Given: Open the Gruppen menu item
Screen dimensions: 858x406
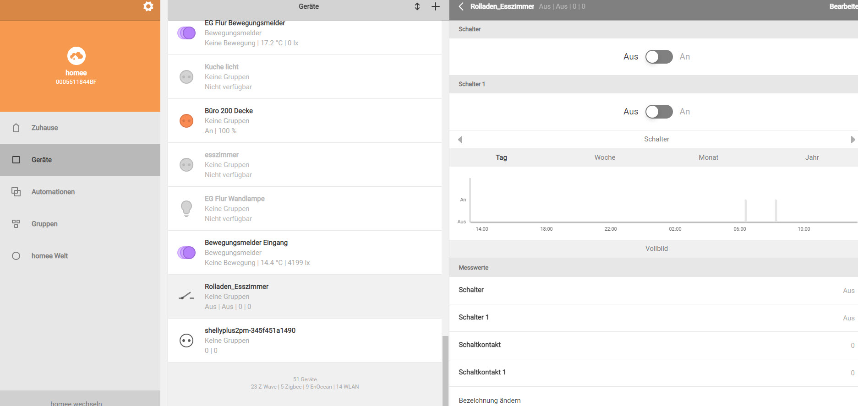Looking at the screenshot, I should click(x=80, y=224).
